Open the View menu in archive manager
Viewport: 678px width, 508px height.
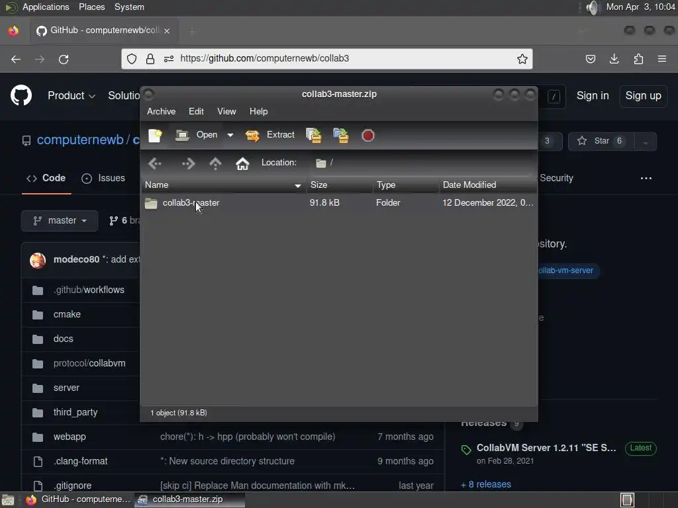tap(226, 111)
